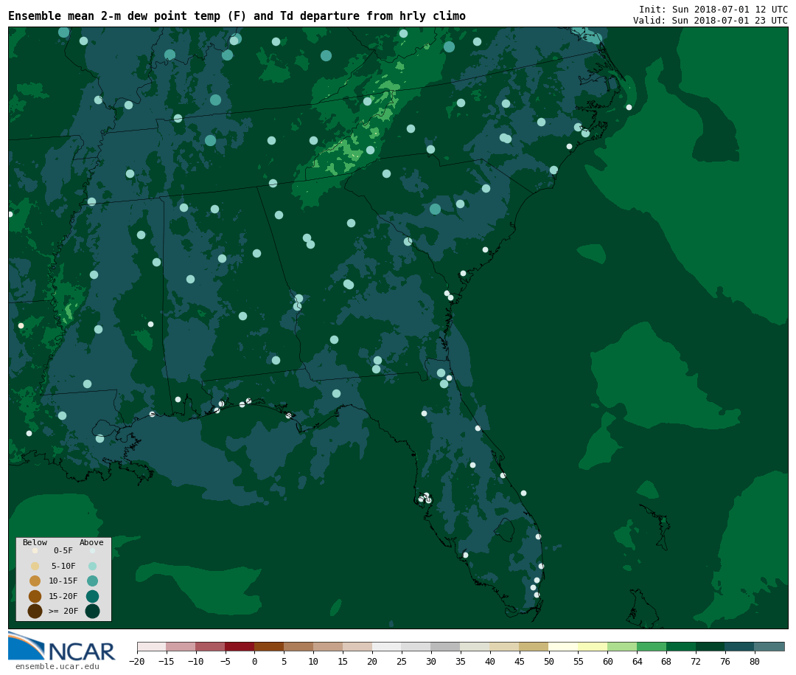Click the map title about ensemble mean dew point

pos(237,16)
